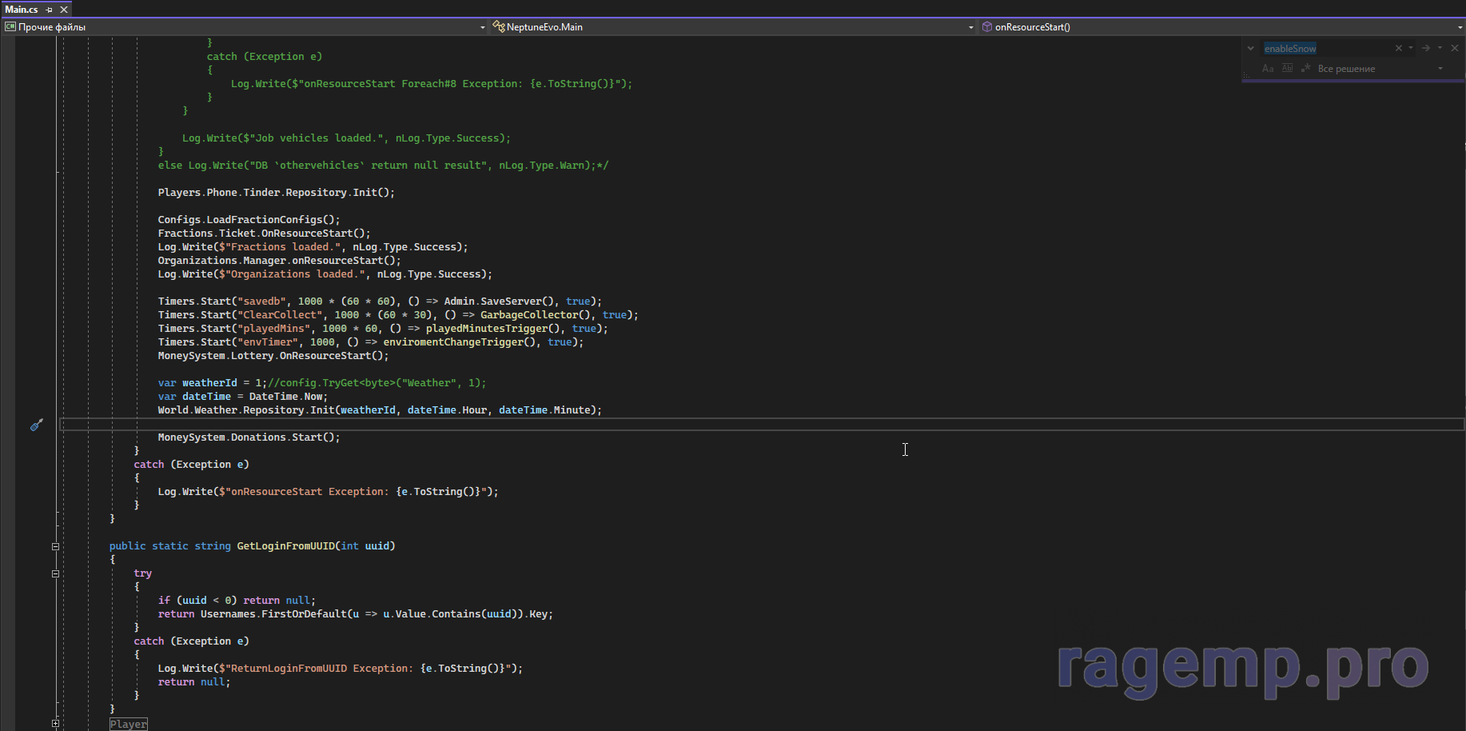This screenshot has height=731, width=1466.
Task: Click Organizations.Manager.onResourceStart(); line
Action: (279, 261)
